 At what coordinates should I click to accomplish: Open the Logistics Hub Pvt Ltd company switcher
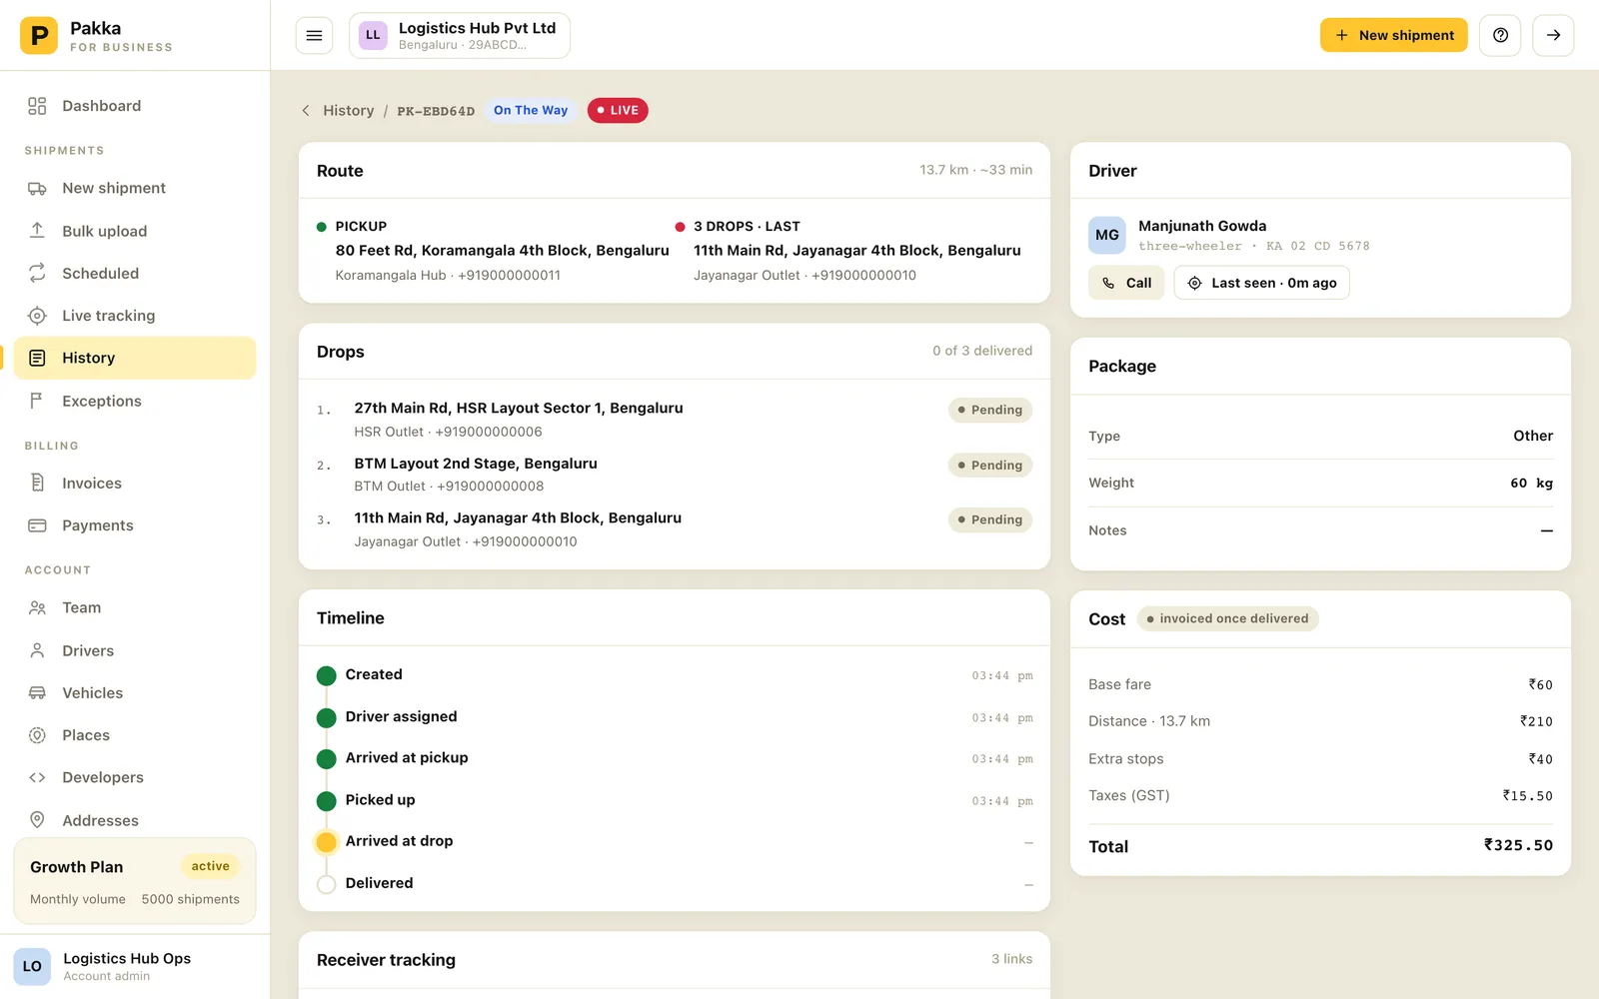(460, 36)
